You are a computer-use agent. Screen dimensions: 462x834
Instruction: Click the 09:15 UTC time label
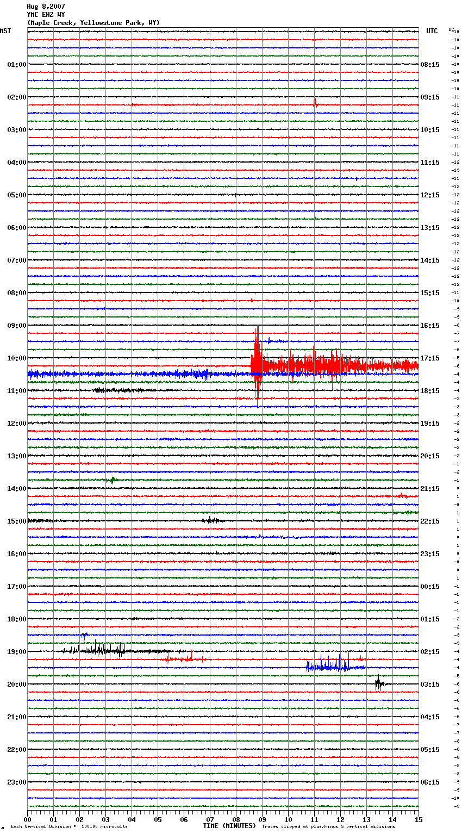tap(430, 97)
